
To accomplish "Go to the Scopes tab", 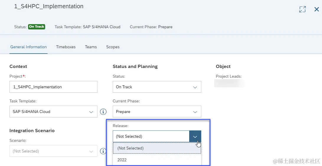I will point(113,47).
